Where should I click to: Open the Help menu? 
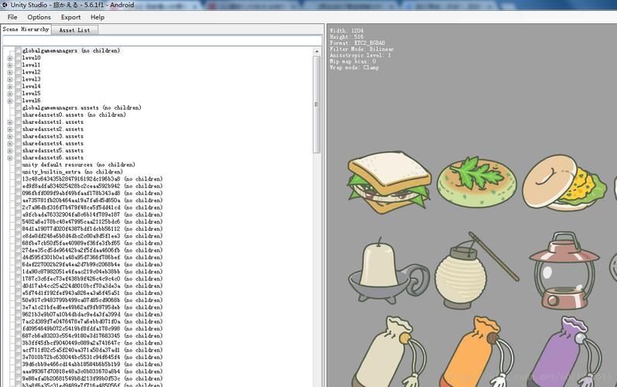[x=98, y=17]
